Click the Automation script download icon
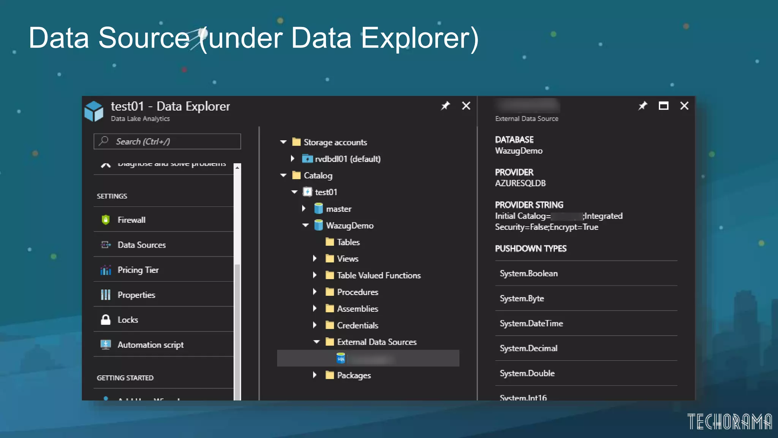This screenshot has height=438, width=778. coord(106,344)
